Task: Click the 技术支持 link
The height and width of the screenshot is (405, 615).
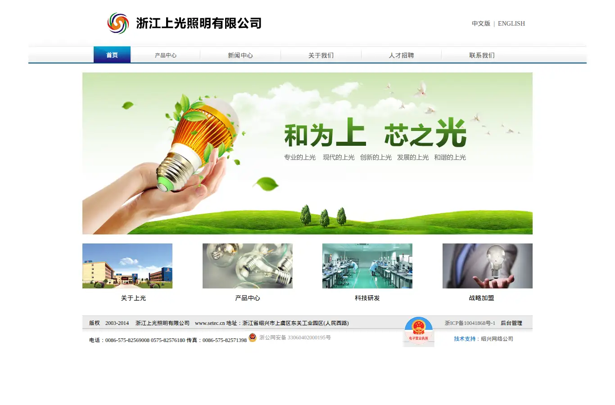Action: pyautogui.click(x=465, y=339)
